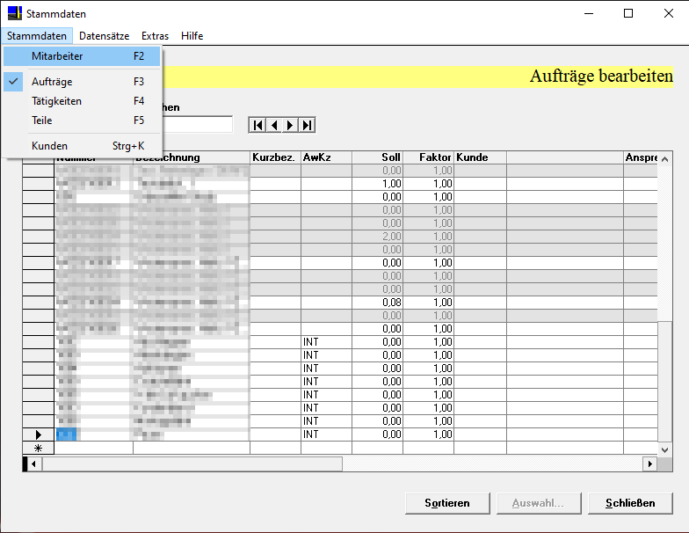Open Tätigkeiten from the menu

click(82, 101)
